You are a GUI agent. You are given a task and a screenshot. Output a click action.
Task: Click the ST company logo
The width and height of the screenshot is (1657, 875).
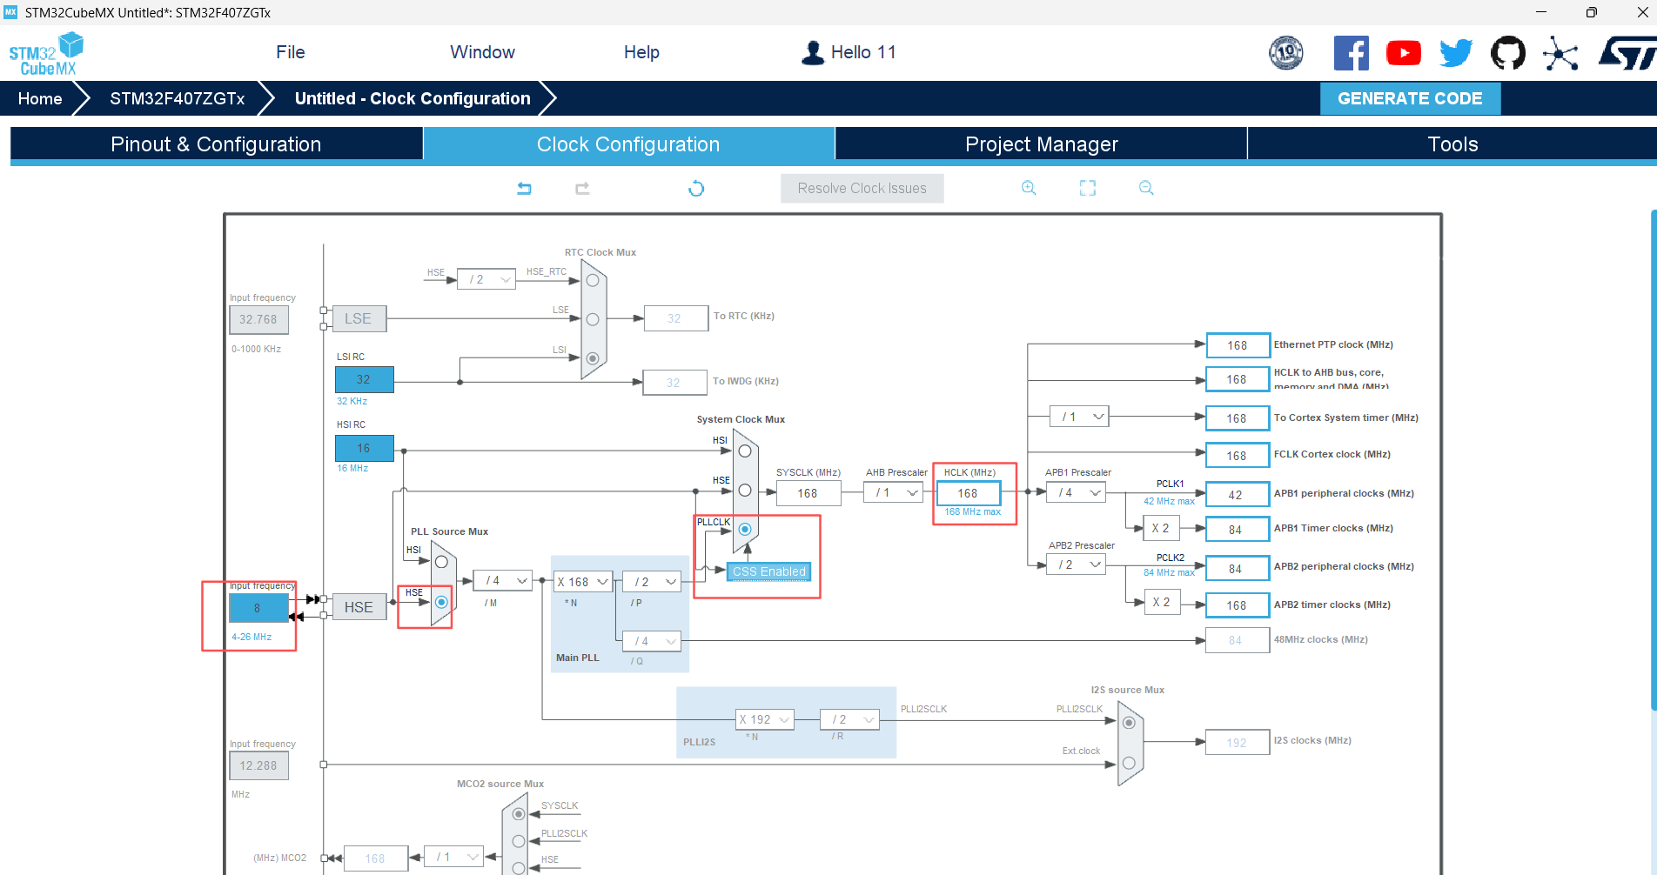click(x=1627, y=53)
